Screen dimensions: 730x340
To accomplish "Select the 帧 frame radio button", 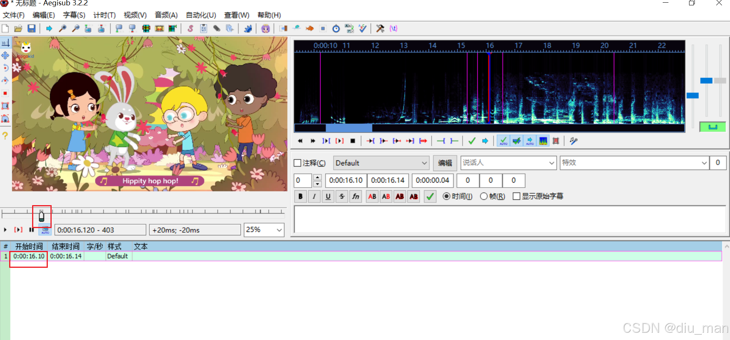I will (x=484, y=196).
